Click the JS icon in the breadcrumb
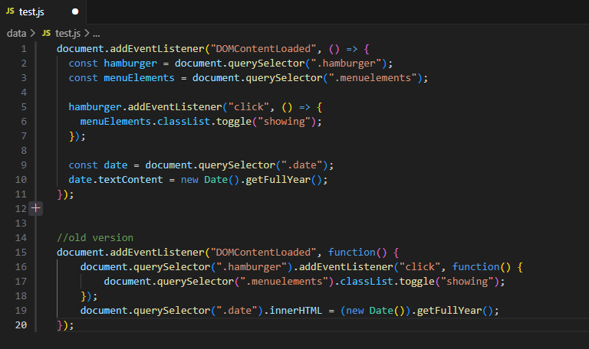This screenshot has width=589, height=349. (x=46, y=33)
